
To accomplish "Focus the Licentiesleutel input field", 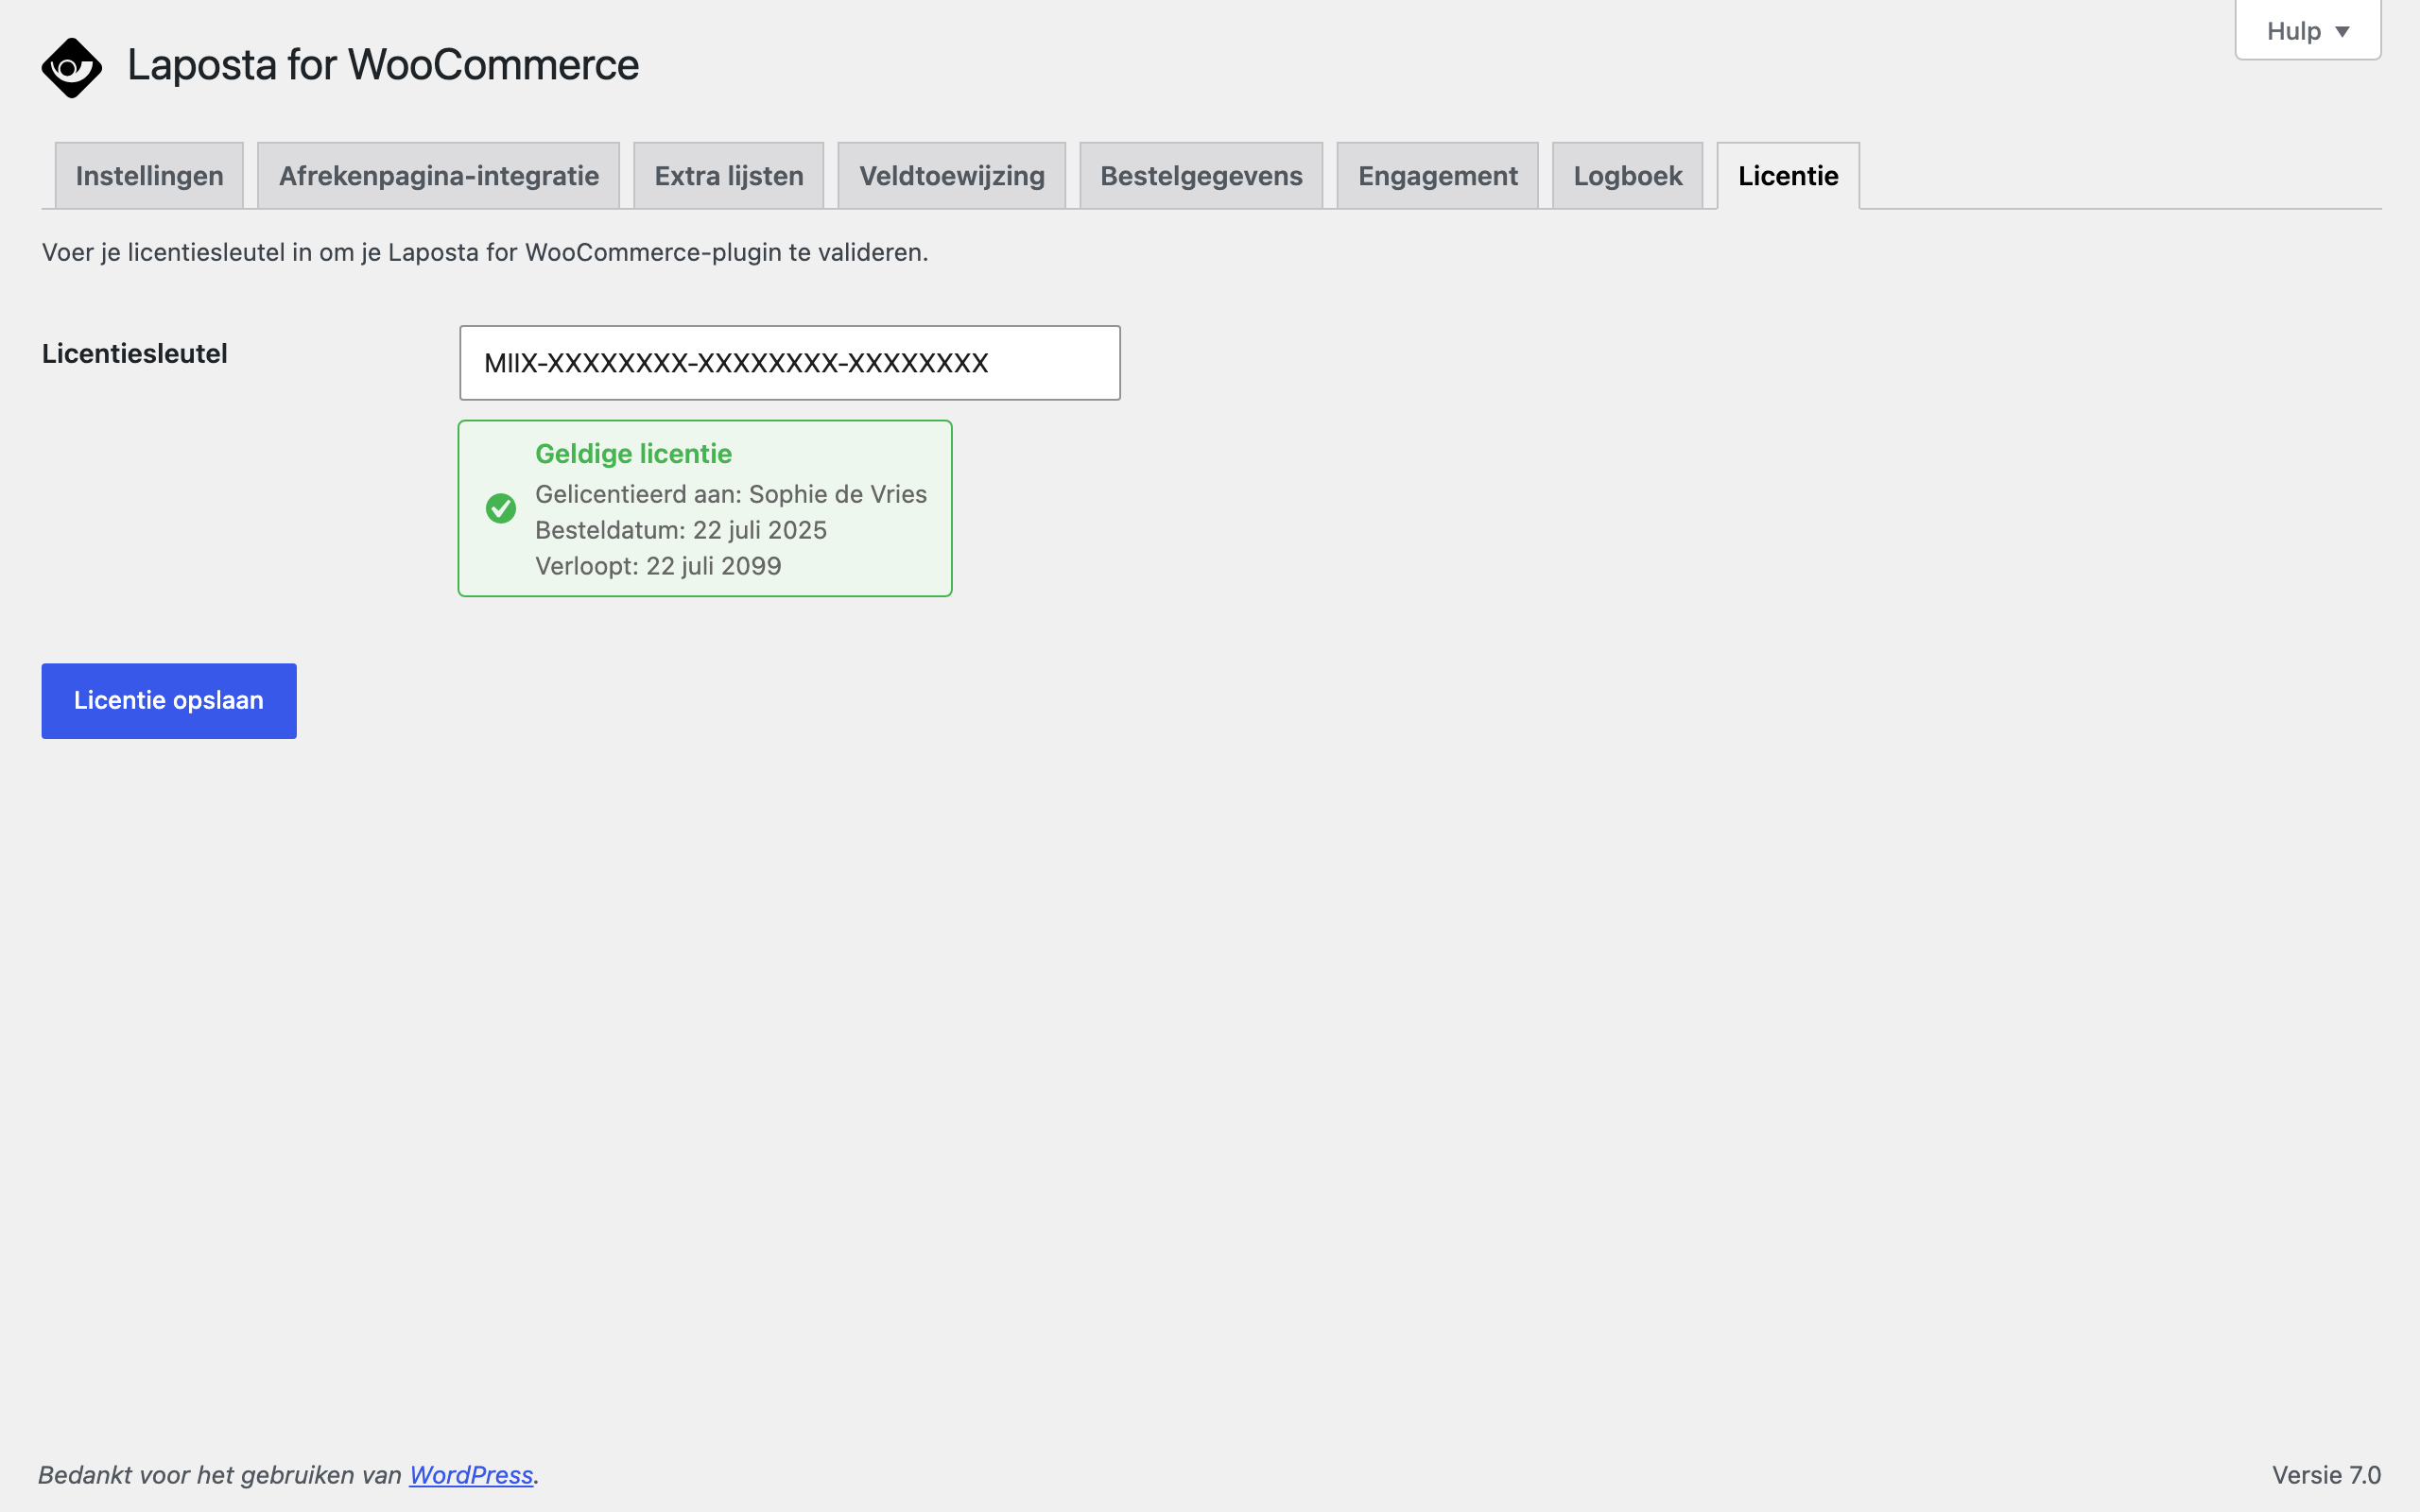I will pyautogui.click(x=790, y=363).
